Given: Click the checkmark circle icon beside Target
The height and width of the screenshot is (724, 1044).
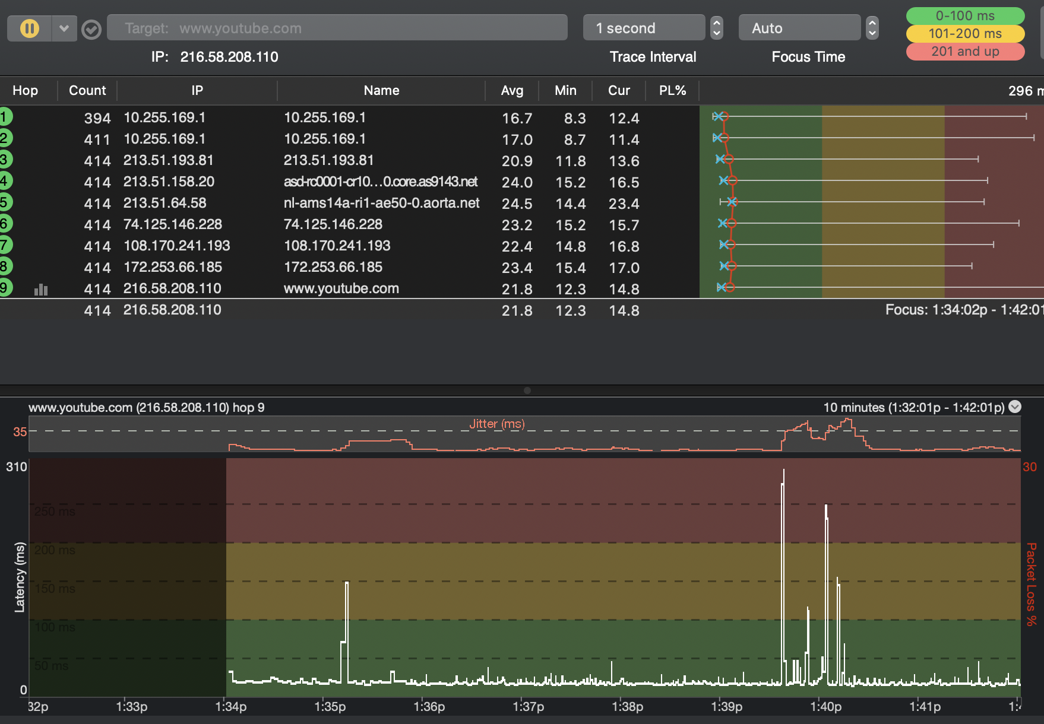Looking at the screenshot, I should coord(91,29).
